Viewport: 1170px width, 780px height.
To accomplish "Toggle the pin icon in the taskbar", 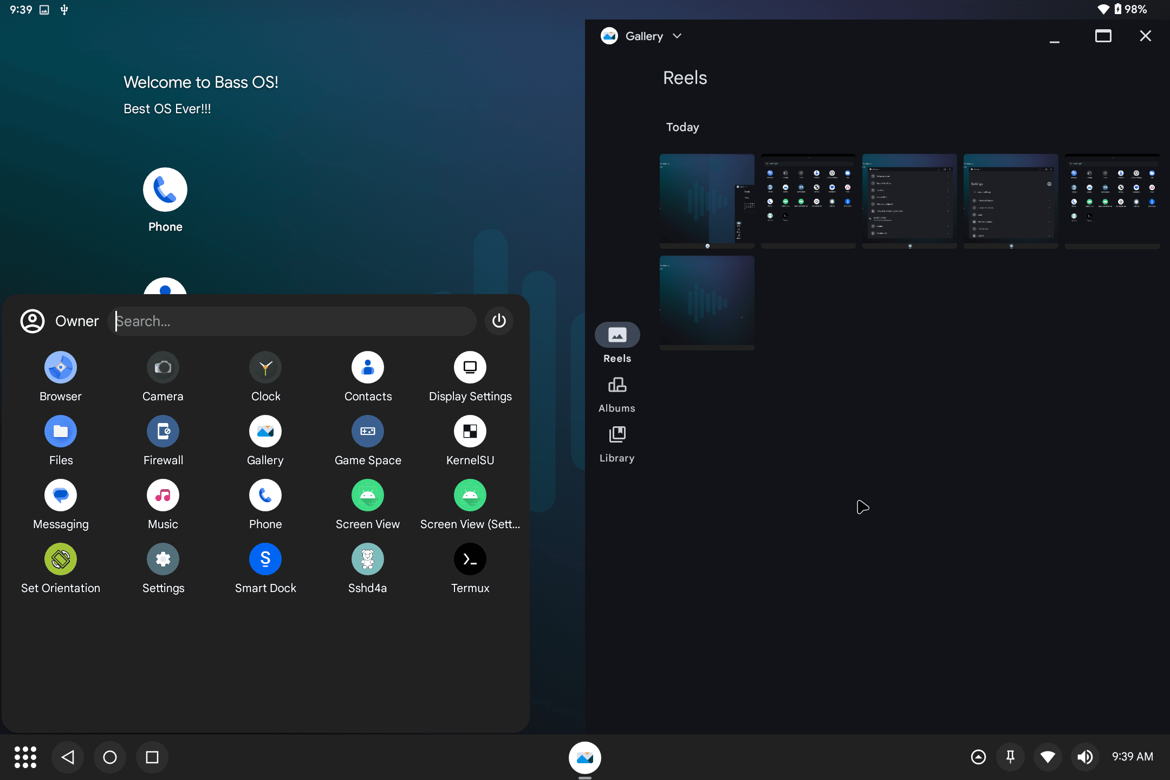I will pyautogui.click(x=1011, y=757).
